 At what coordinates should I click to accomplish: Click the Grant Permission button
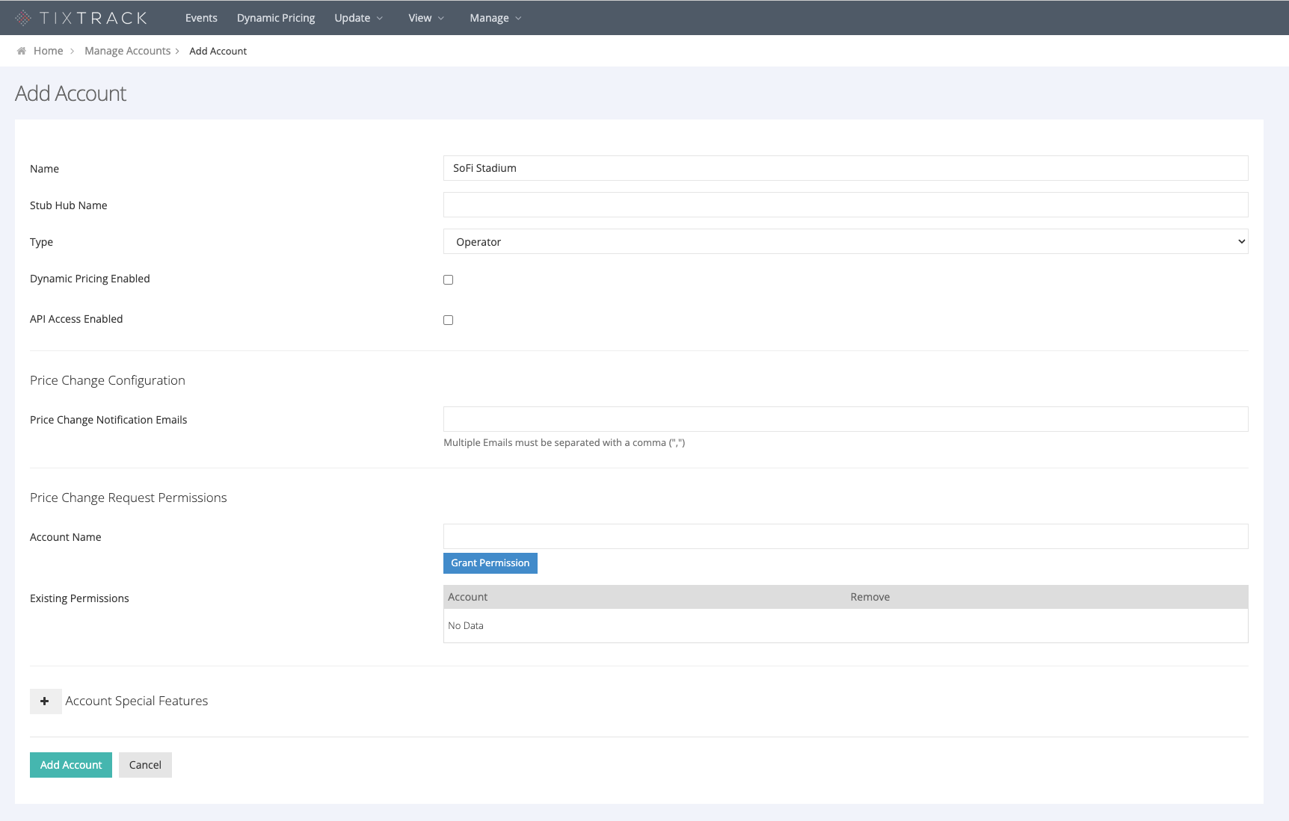(x=490, y=563)
